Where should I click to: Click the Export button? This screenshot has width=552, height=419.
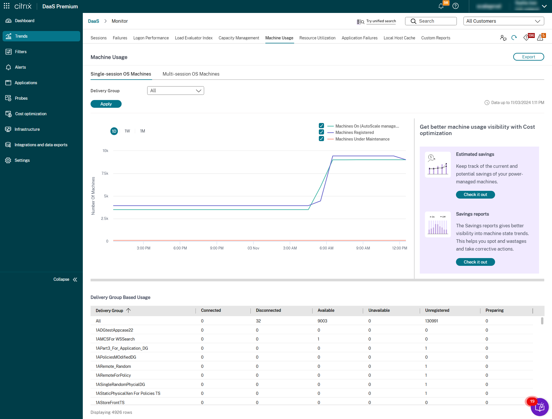click(x=528, y=57)
